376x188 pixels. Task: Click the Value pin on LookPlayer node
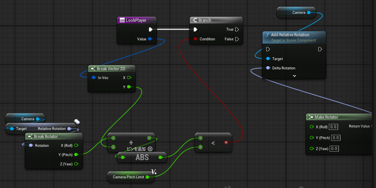150,39
